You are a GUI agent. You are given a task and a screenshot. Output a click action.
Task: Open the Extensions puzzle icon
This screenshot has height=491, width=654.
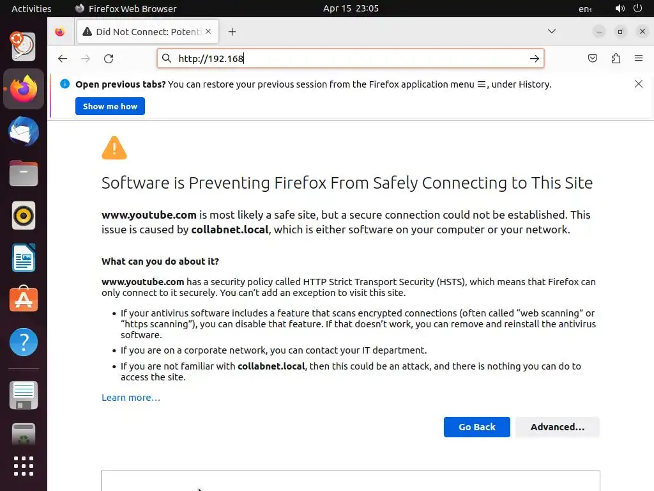point(616,59)
